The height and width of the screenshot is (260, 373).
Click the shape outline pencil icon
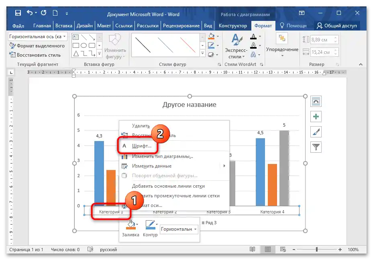tap(211, 45)
